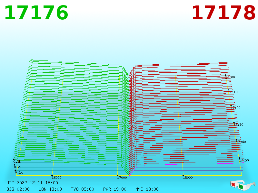Click the 17:40 time axis marker
This screenshot has width=258, height=193.
(x=241, y=142)
